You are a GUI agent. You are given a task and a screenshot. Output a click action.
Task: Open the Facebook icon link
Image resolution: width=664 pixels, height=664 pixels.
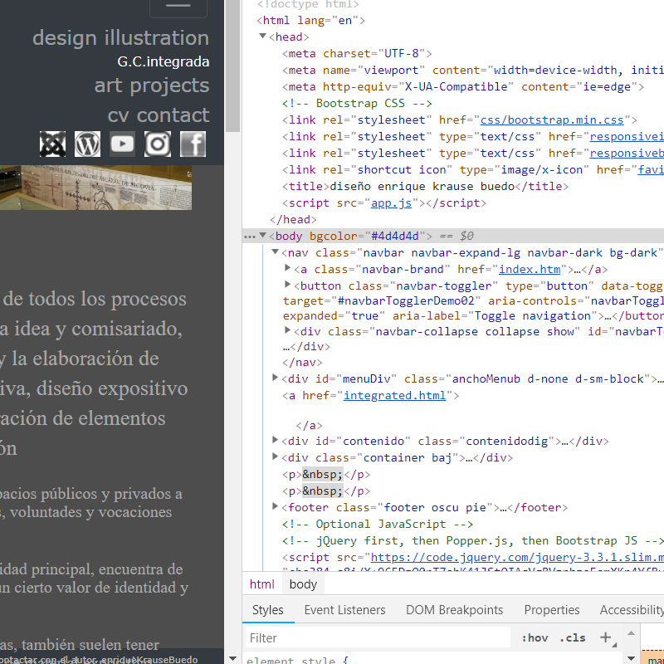(193, 144)
